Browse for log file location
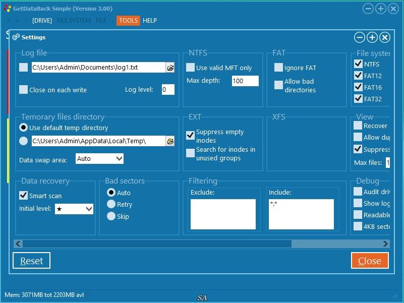The height and width of the screenshot is (303, 404). (x=170, y=68)
